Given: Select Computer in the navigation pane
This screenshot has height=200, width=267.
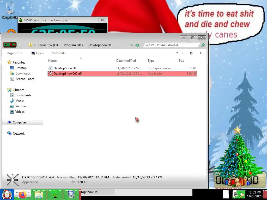Looking at the screenshot, I should 22,122.
